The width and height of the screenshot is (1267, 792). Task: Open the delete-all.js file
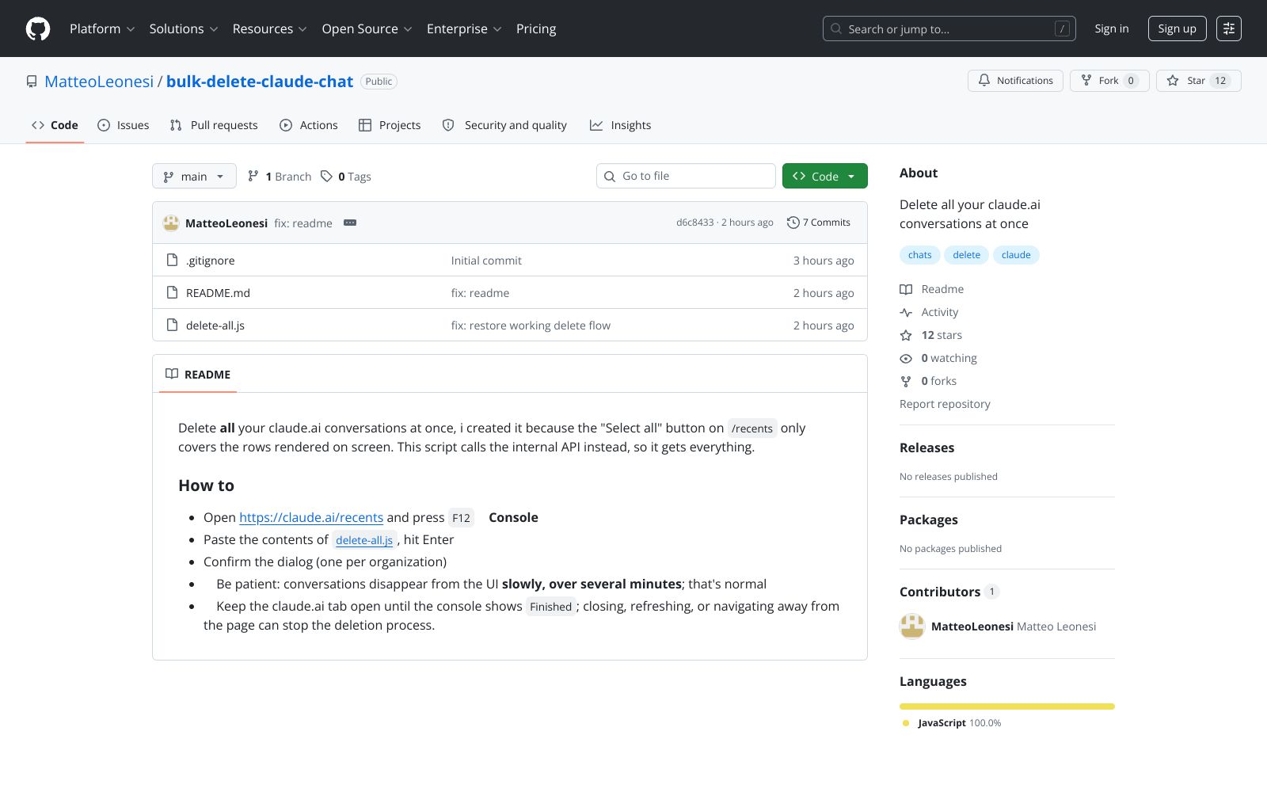point(215,326)
